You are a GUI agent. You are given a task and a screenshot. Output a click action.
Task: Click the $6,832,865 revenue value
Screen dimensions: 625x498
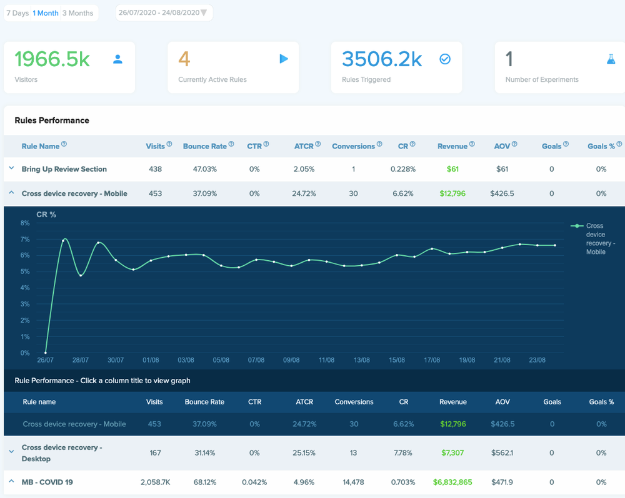tap(452, 482)
